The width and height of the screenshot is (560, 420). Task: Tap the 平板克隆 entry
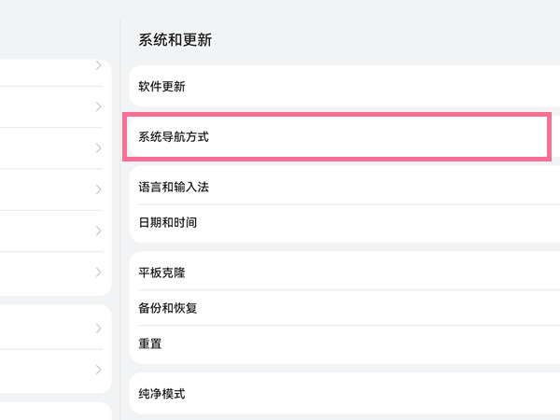[x=161, y=272]
